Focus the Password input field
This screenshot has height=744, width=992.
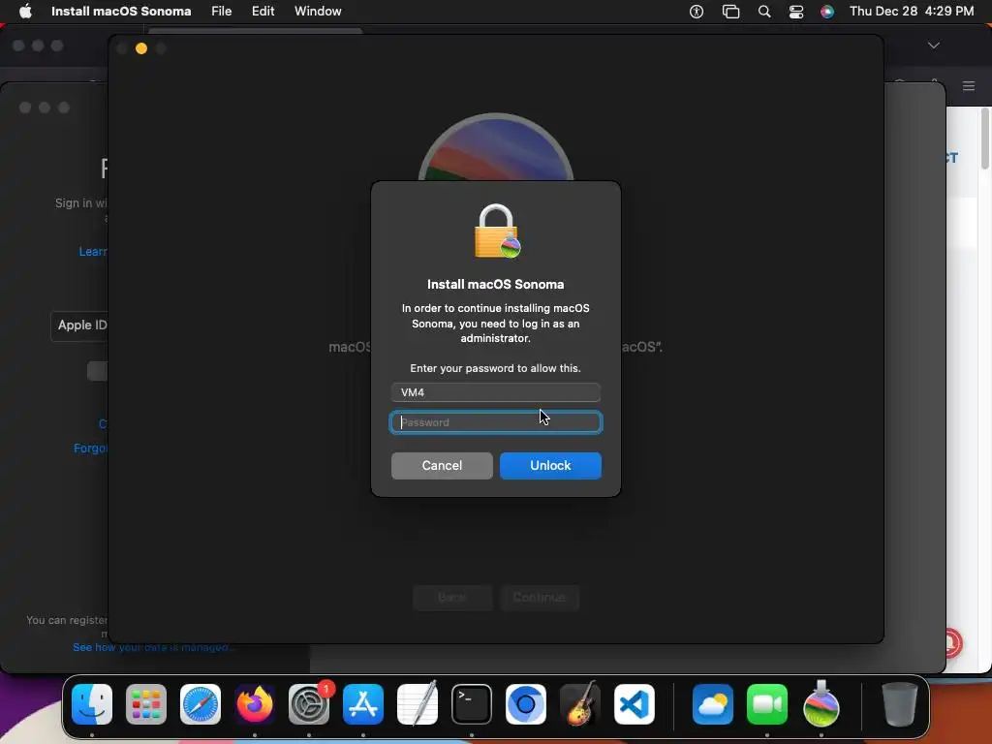pyautogui.click(x=495, y=422)
